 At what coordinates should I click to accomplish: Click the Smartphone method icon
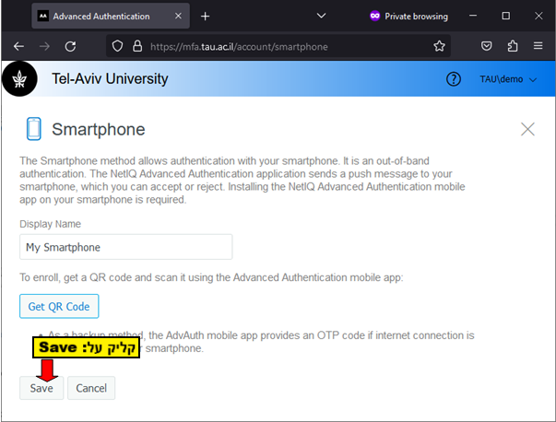[x=34, y=129]
